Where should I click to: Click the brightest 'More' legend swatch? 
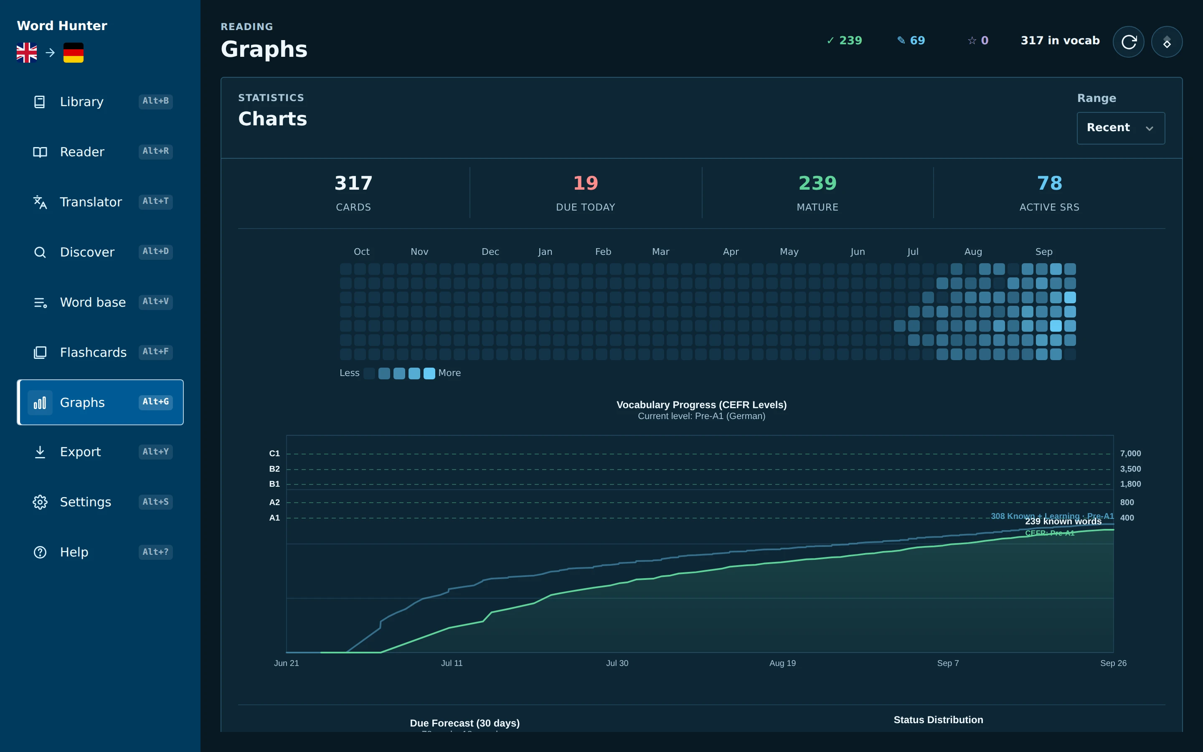pos(429,373)
